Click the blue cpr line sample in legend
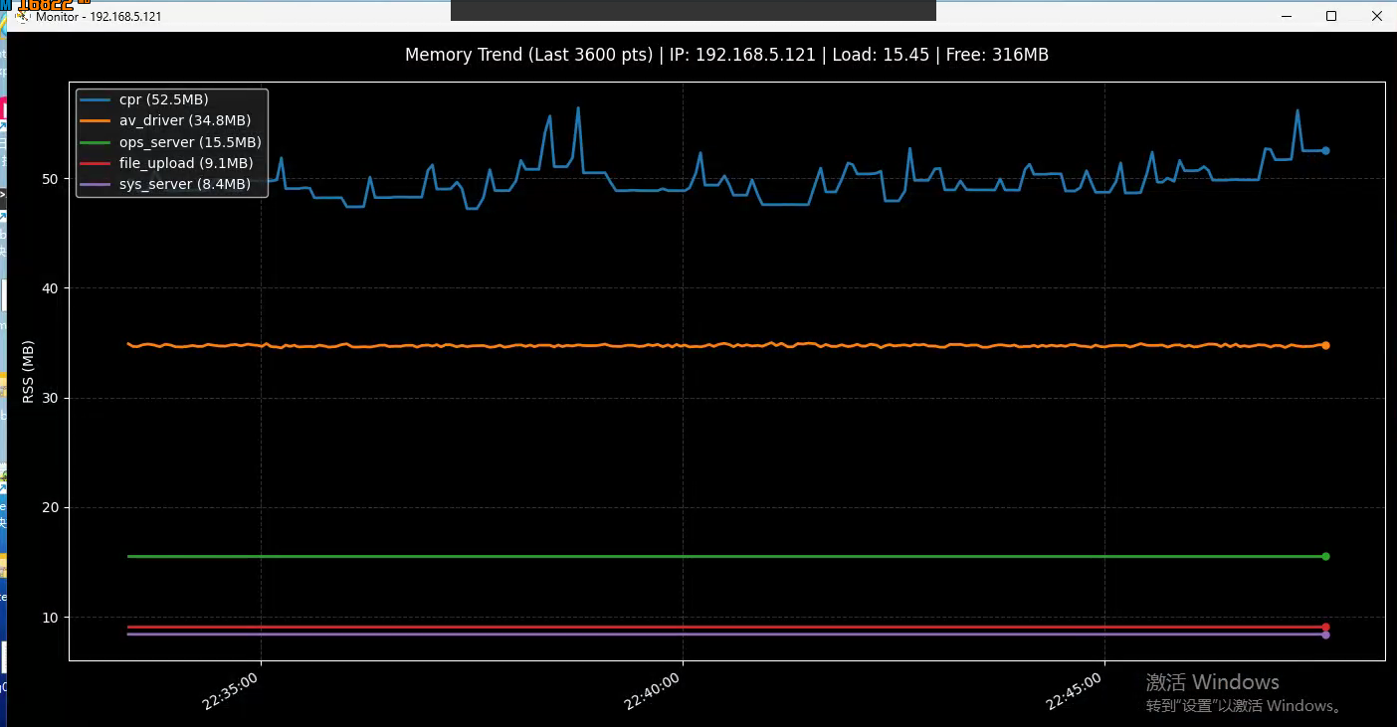Viewport: 1397px width, 727px height. click(x=96, y=100)
